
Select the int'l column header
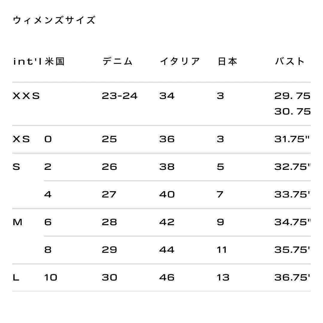[28, 61]
